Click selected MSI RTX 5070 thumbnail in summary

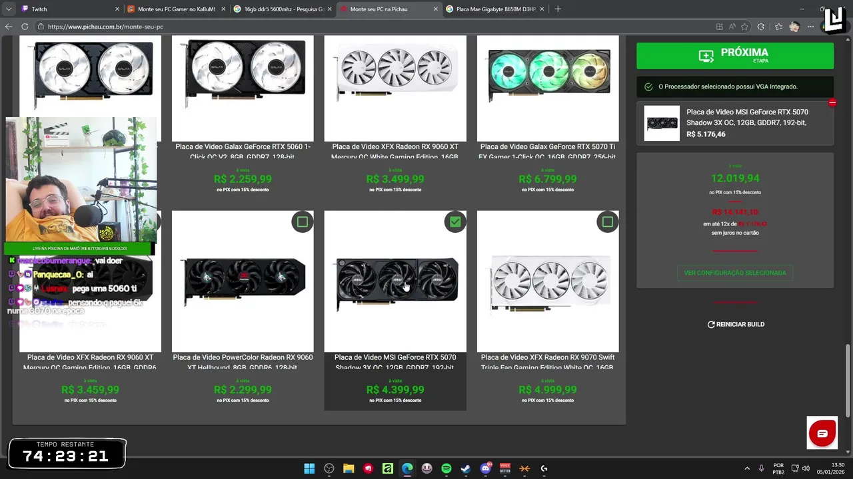pyautogui.click(x=662, y=123)
